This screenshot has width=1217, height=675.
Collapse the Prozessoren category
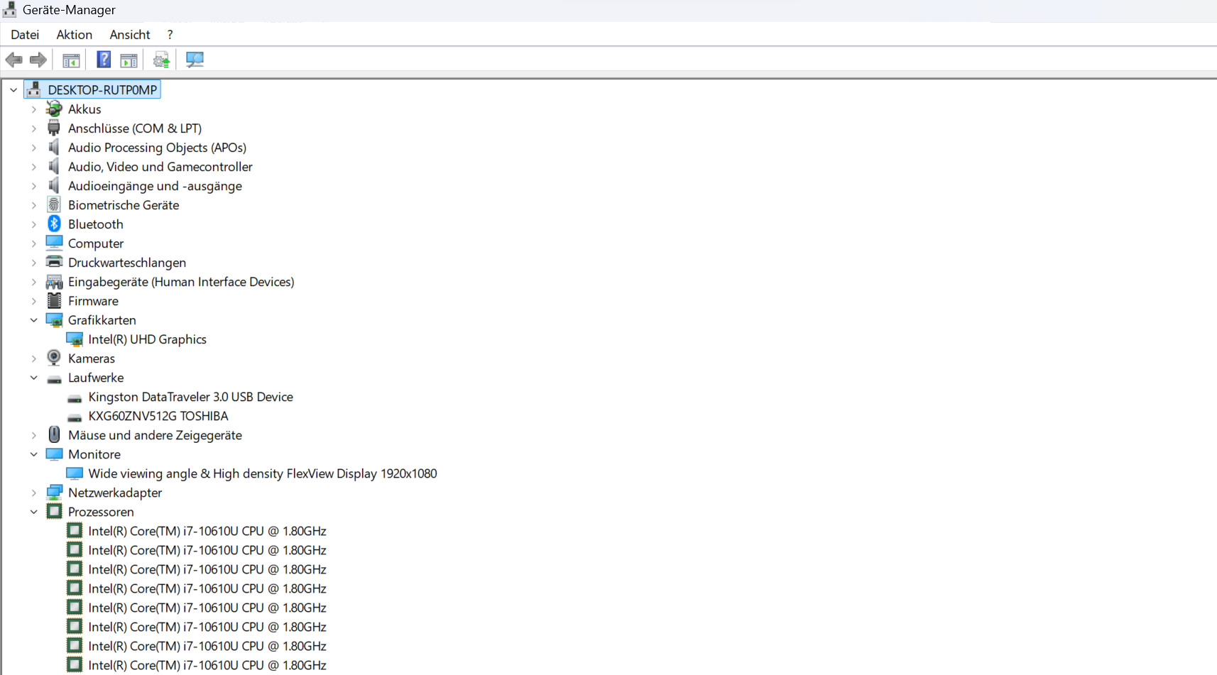click(33, 512)
